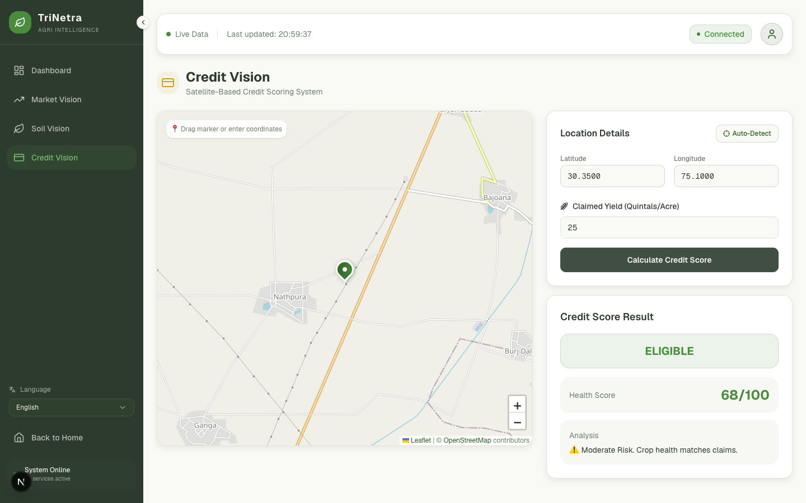Screen dimensions: 806x503
Task: Click the Auto-Detect location button
Action: click(747, 134)
